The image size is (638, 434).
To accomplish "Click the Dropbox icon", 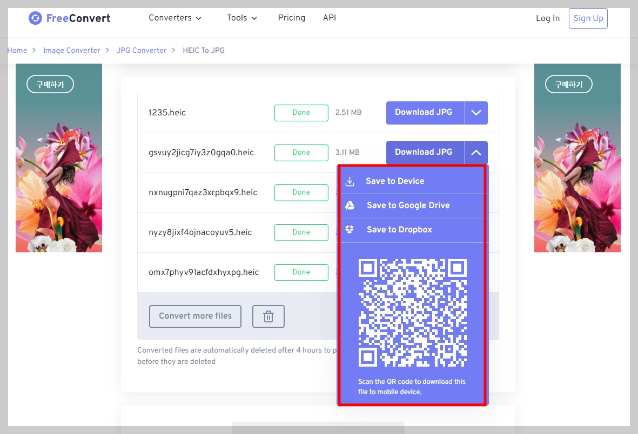I will point(350,229).
